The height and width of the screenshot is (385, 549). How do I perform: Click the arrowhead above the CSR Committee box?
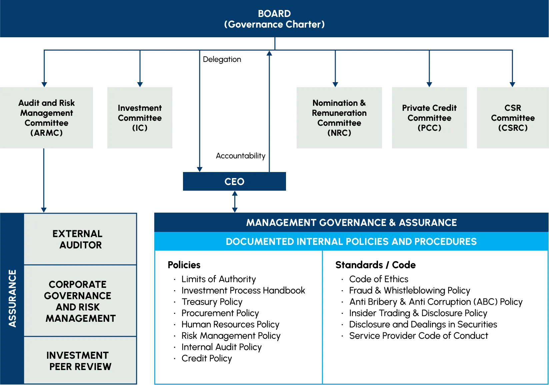point(512,83)
